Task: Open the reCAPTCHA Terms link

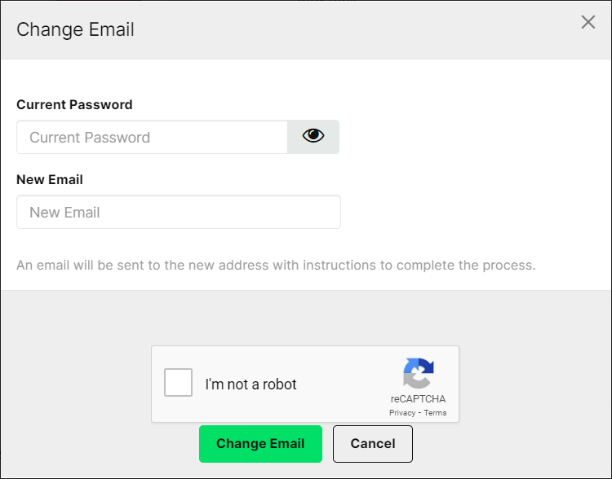Action: 435,413
